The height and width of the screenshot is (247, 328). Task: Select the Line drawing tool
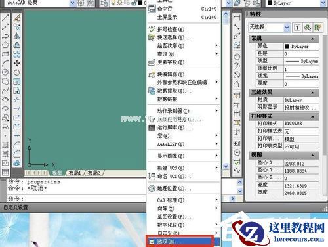5,18
